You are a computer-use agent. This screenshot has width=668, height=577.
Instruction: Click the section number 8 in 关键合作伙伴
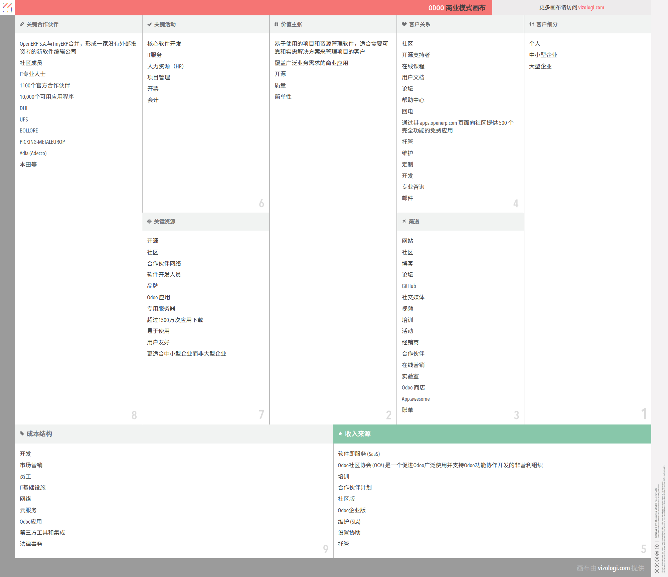pyautogui.click(x=134, y=415)
